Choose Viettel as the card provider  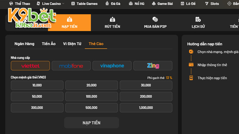tap(30, 66)
